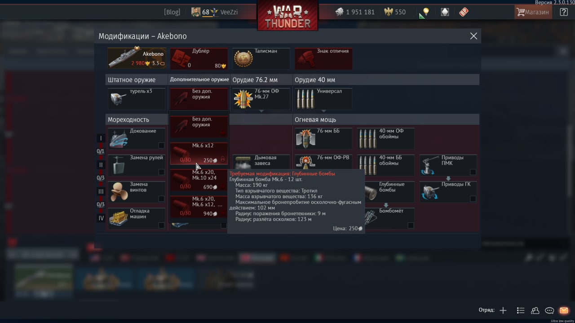The image size is (575, 323).
Task: Toggle the Приводы ГК checkbox
Action: [x=473, y=199]
